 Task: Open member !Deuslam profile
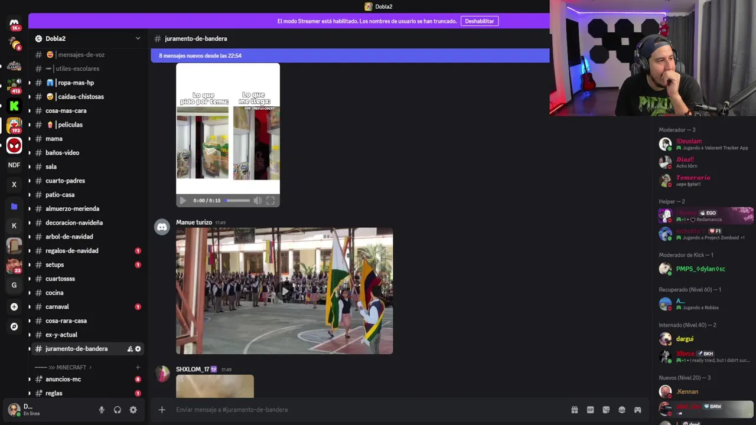click(x=706, y=144)
